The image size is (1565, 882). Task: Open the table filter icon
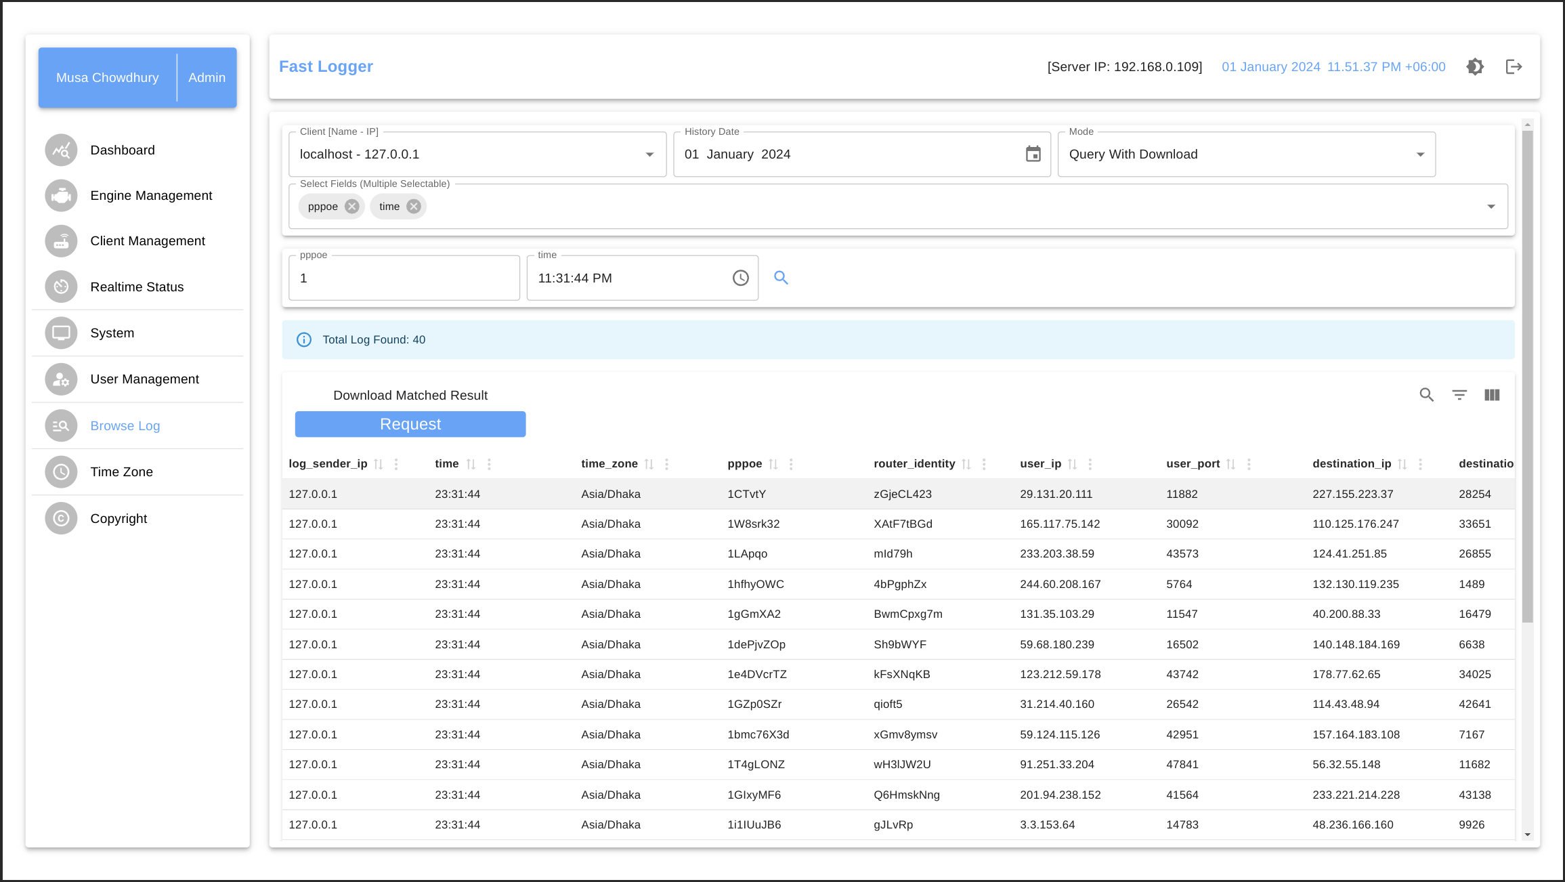click(1459, 395)
